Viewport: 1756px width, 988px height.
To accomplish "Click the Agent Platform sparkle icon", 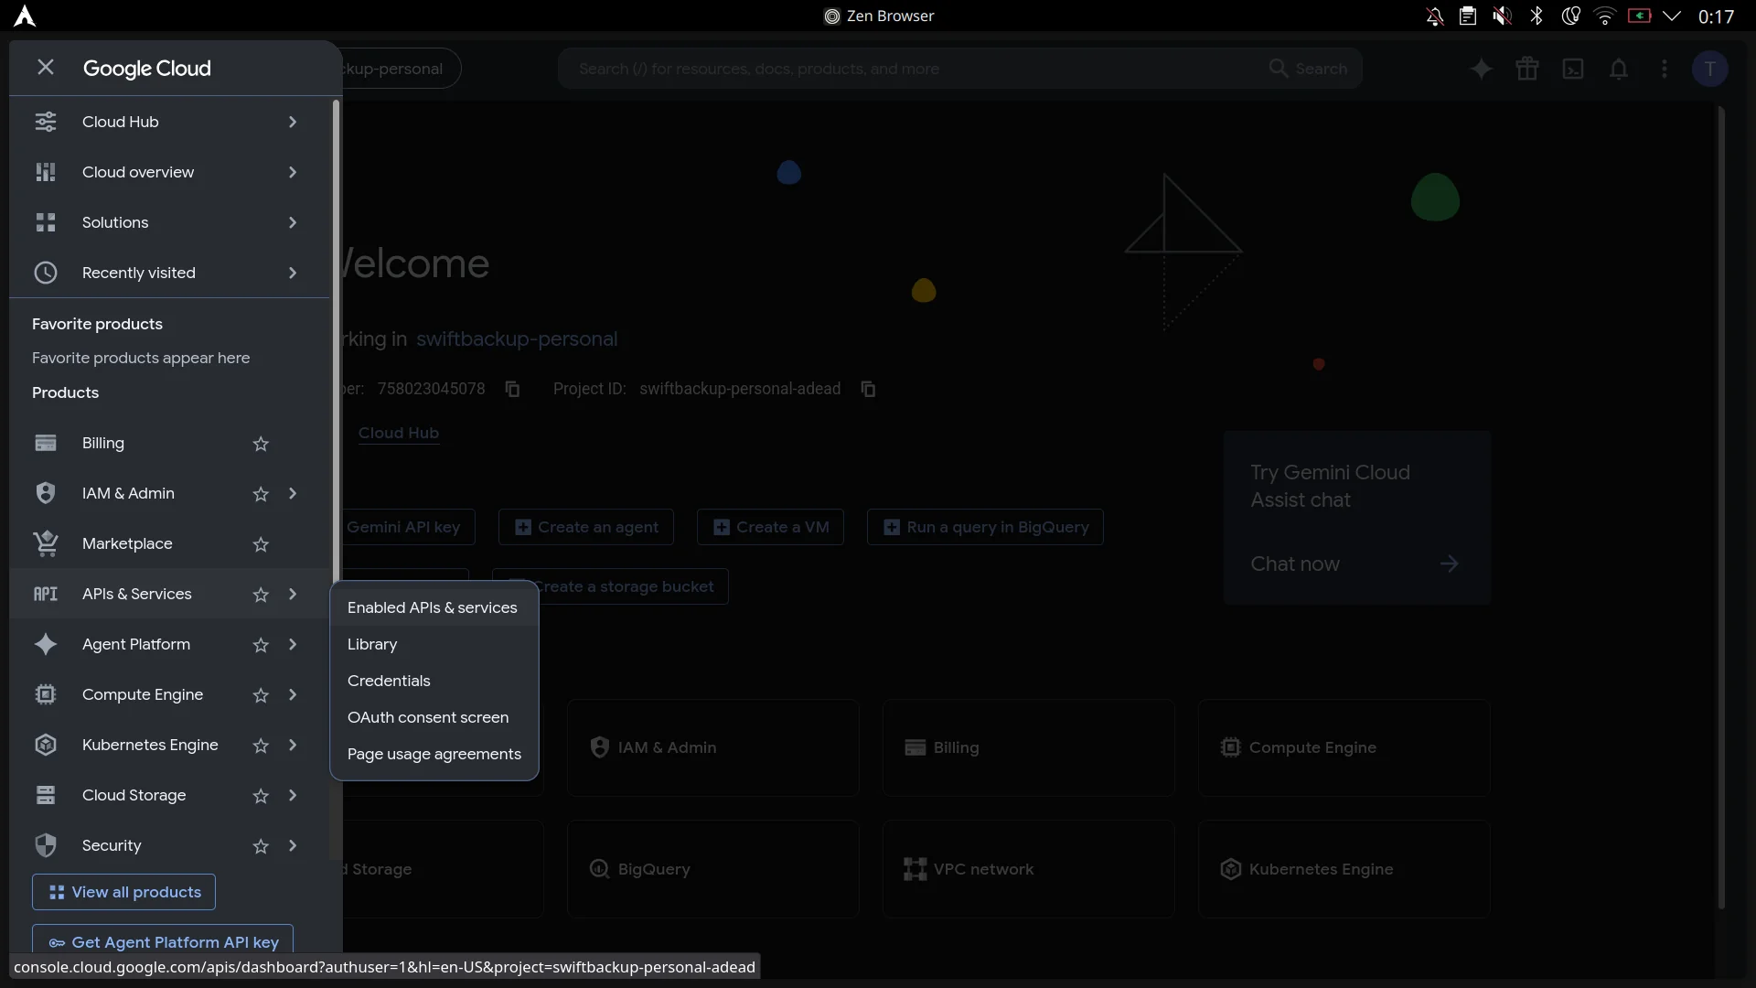I will tap(46, 644).
